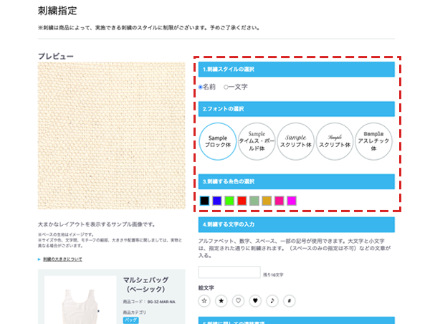430x324 pixels.
Task: Insert the outlined heart emoji
Action: [x=239, y=300]
